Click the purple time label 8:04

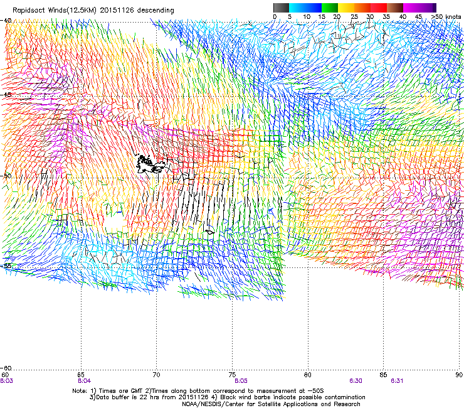point(85,381)
